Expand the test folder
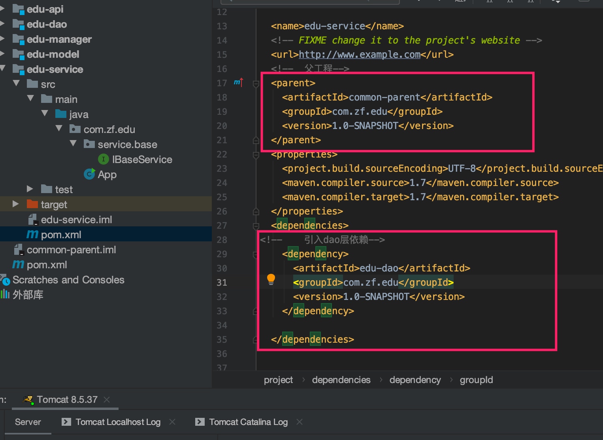 pyautogui.click(x=30, y=189)
